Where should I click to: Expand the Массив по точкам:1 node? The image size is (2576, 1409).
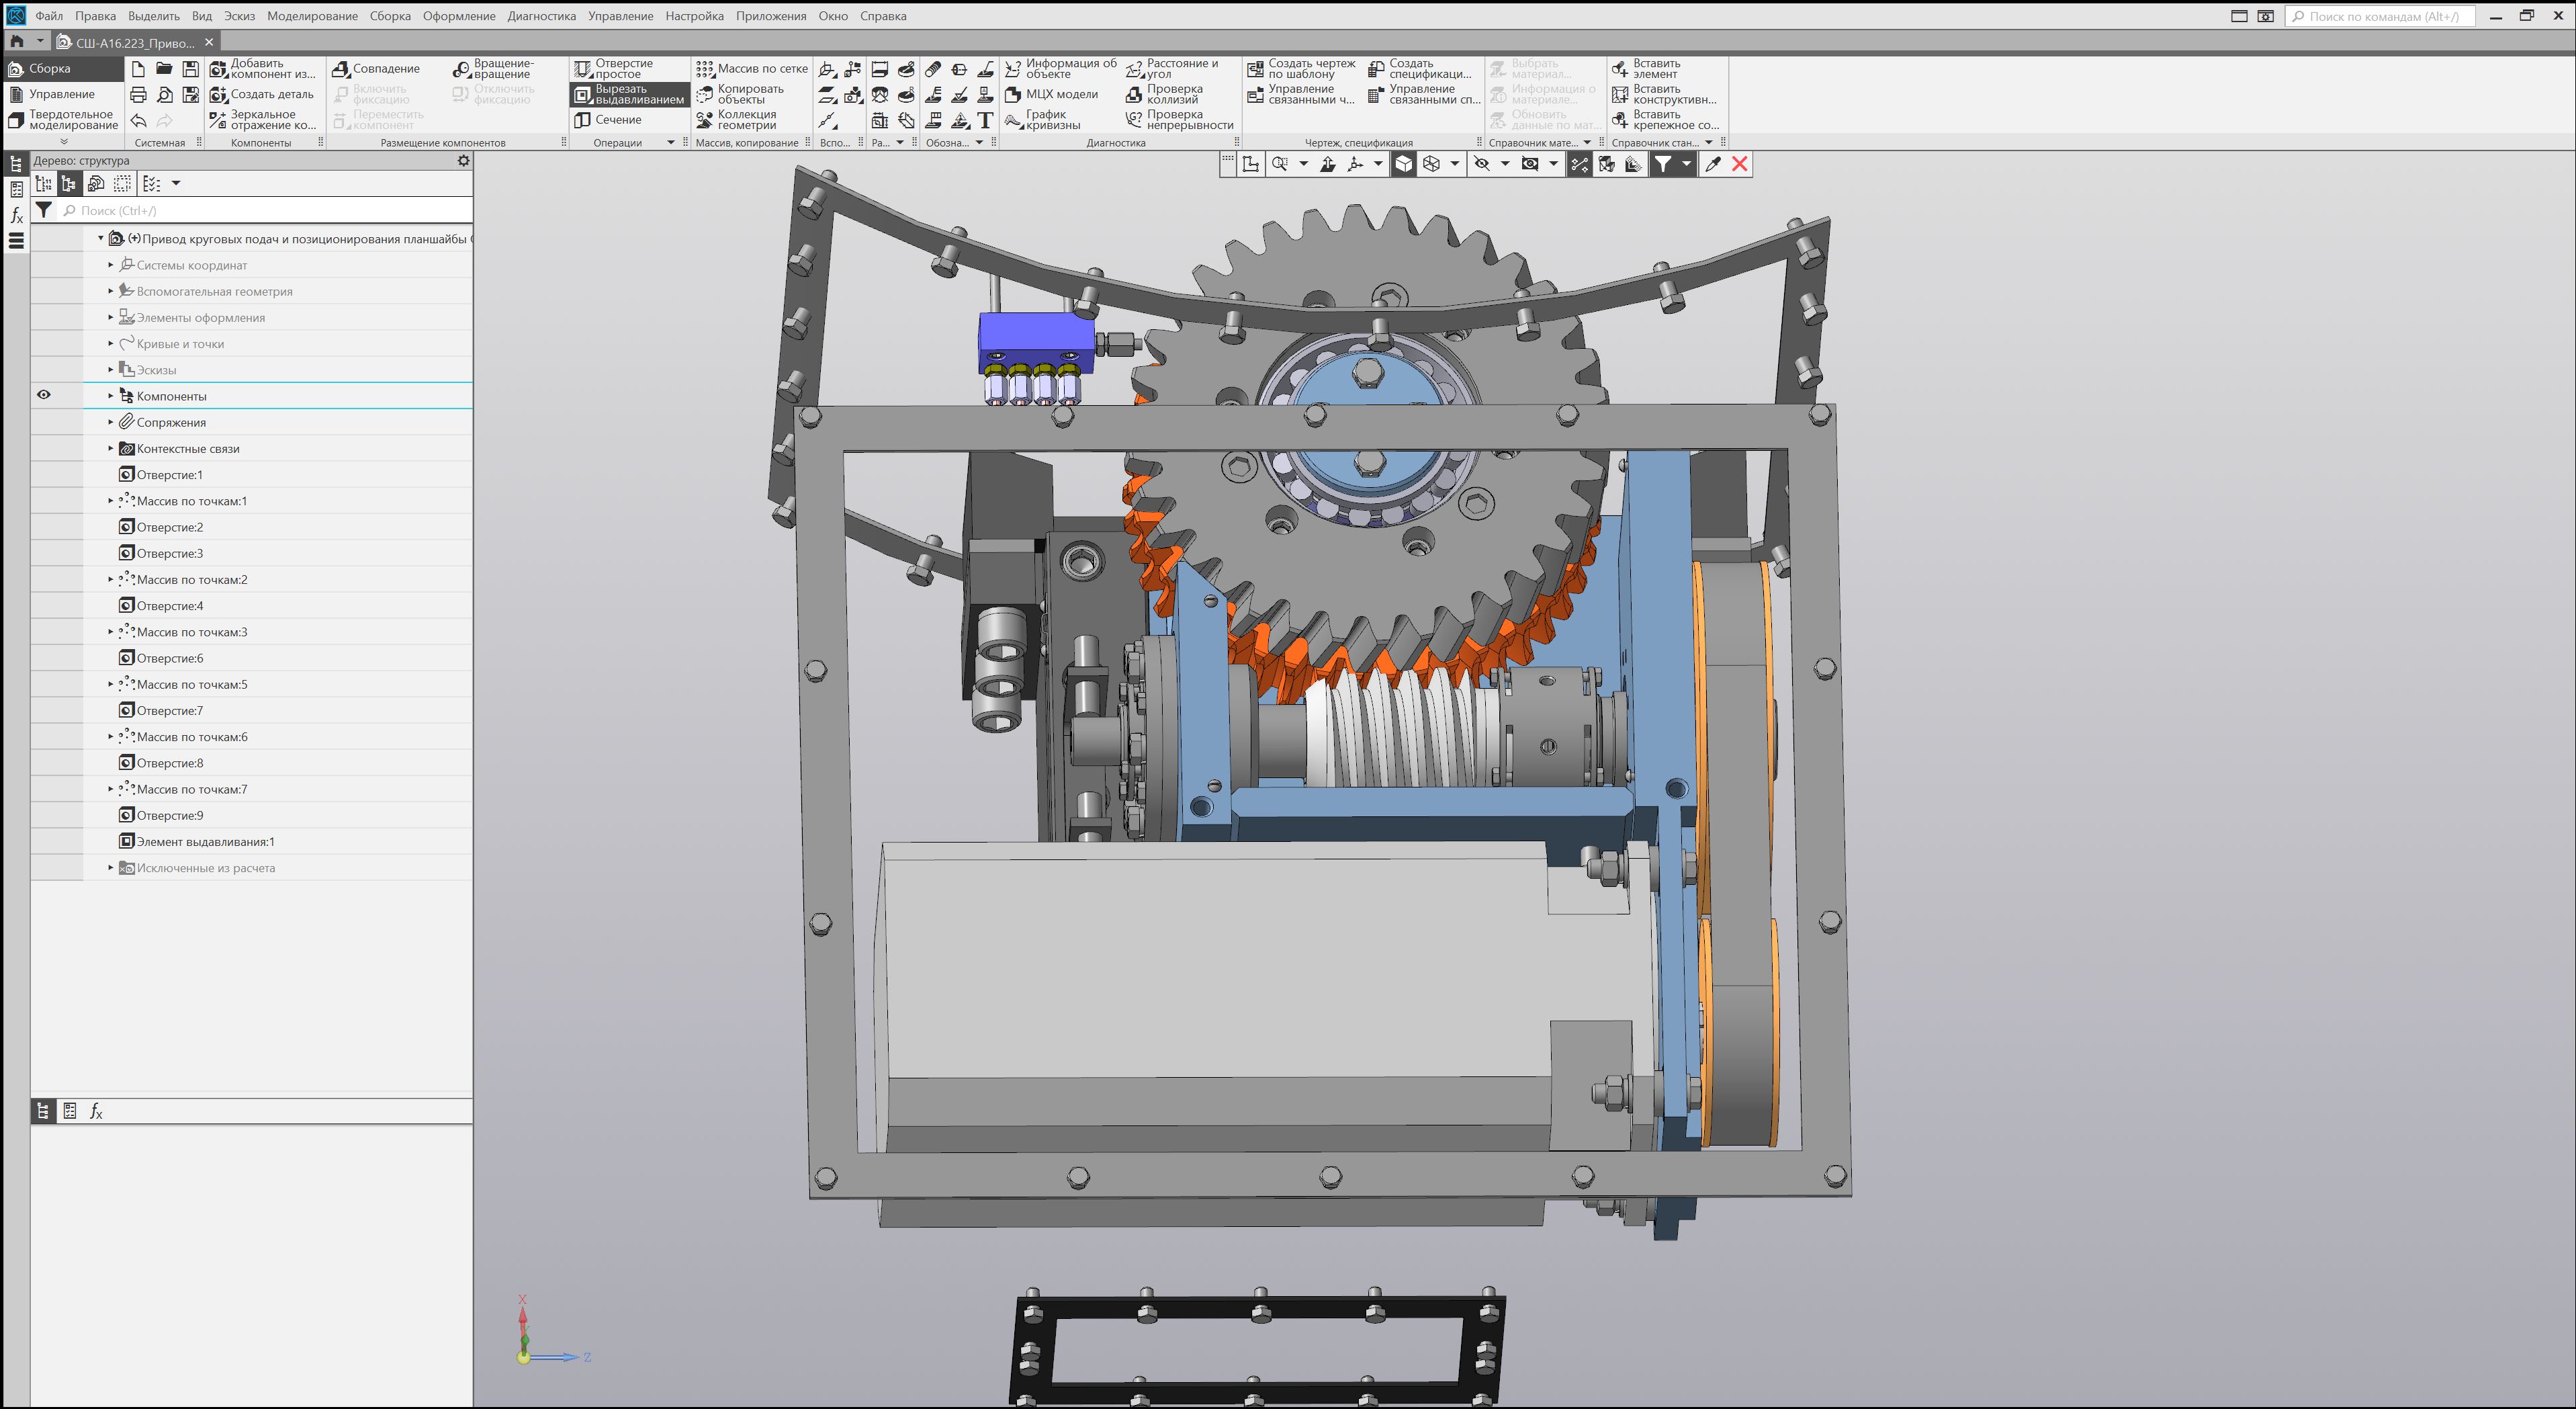(111, 500)
